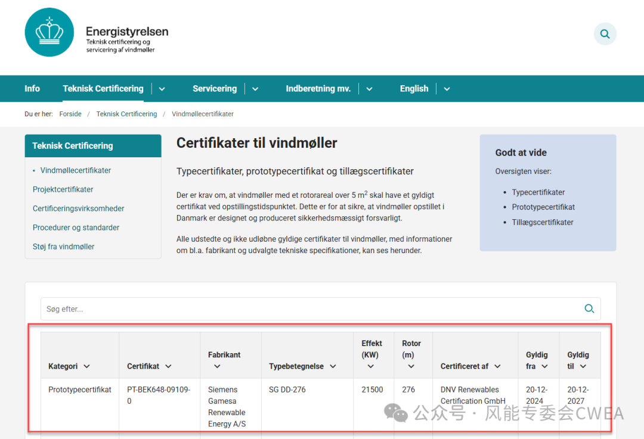Click the Tillægscertifikater bullet in Godt at vide
Image resolution: width=644 pixels, height=439 pixels.
click(x=542, y=222)
